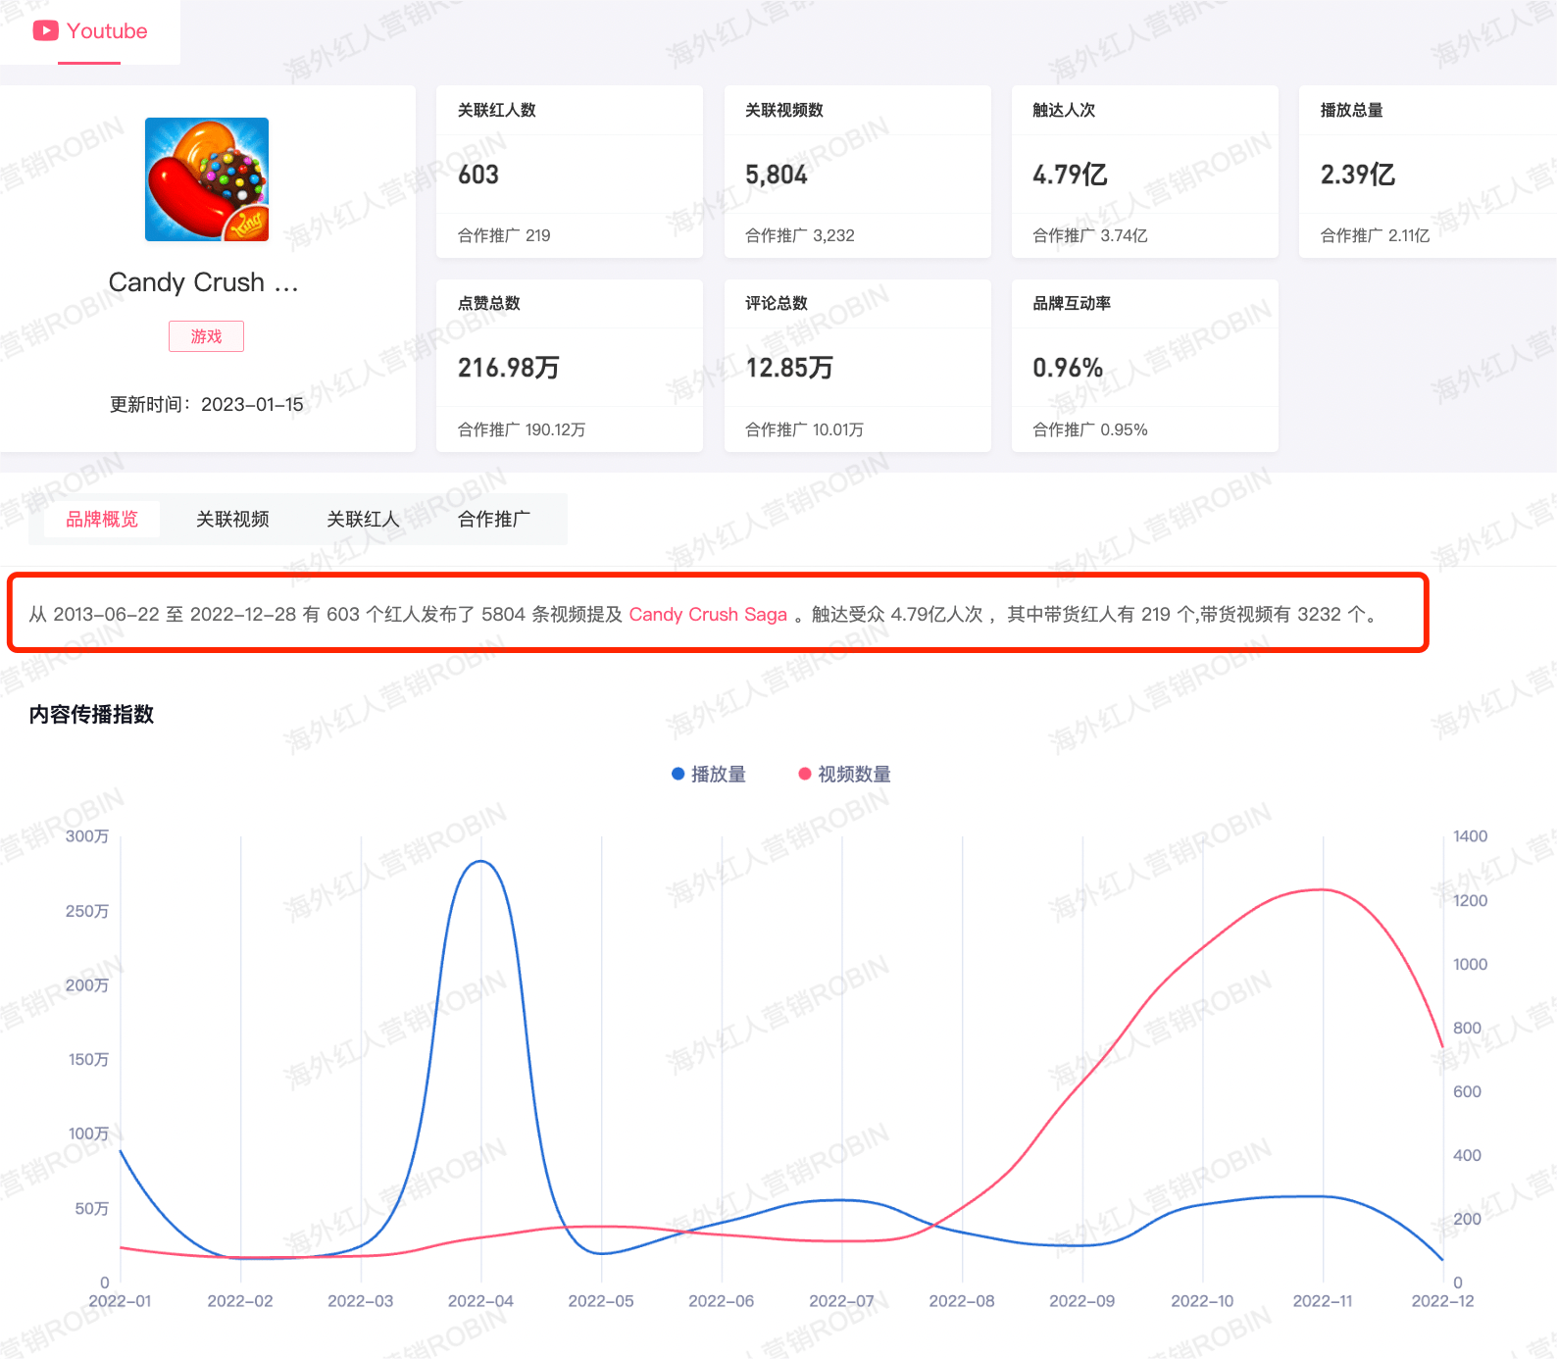
Task: Click the 2022-01 x-axis label
Action: pyautogui.click(x=120, y=1301)
